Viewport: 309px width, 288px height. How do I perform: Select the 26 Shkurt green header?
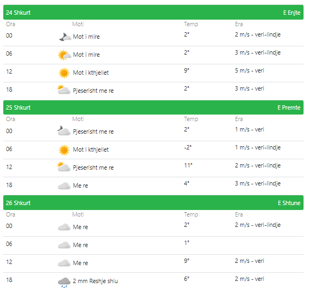point(153,203)
